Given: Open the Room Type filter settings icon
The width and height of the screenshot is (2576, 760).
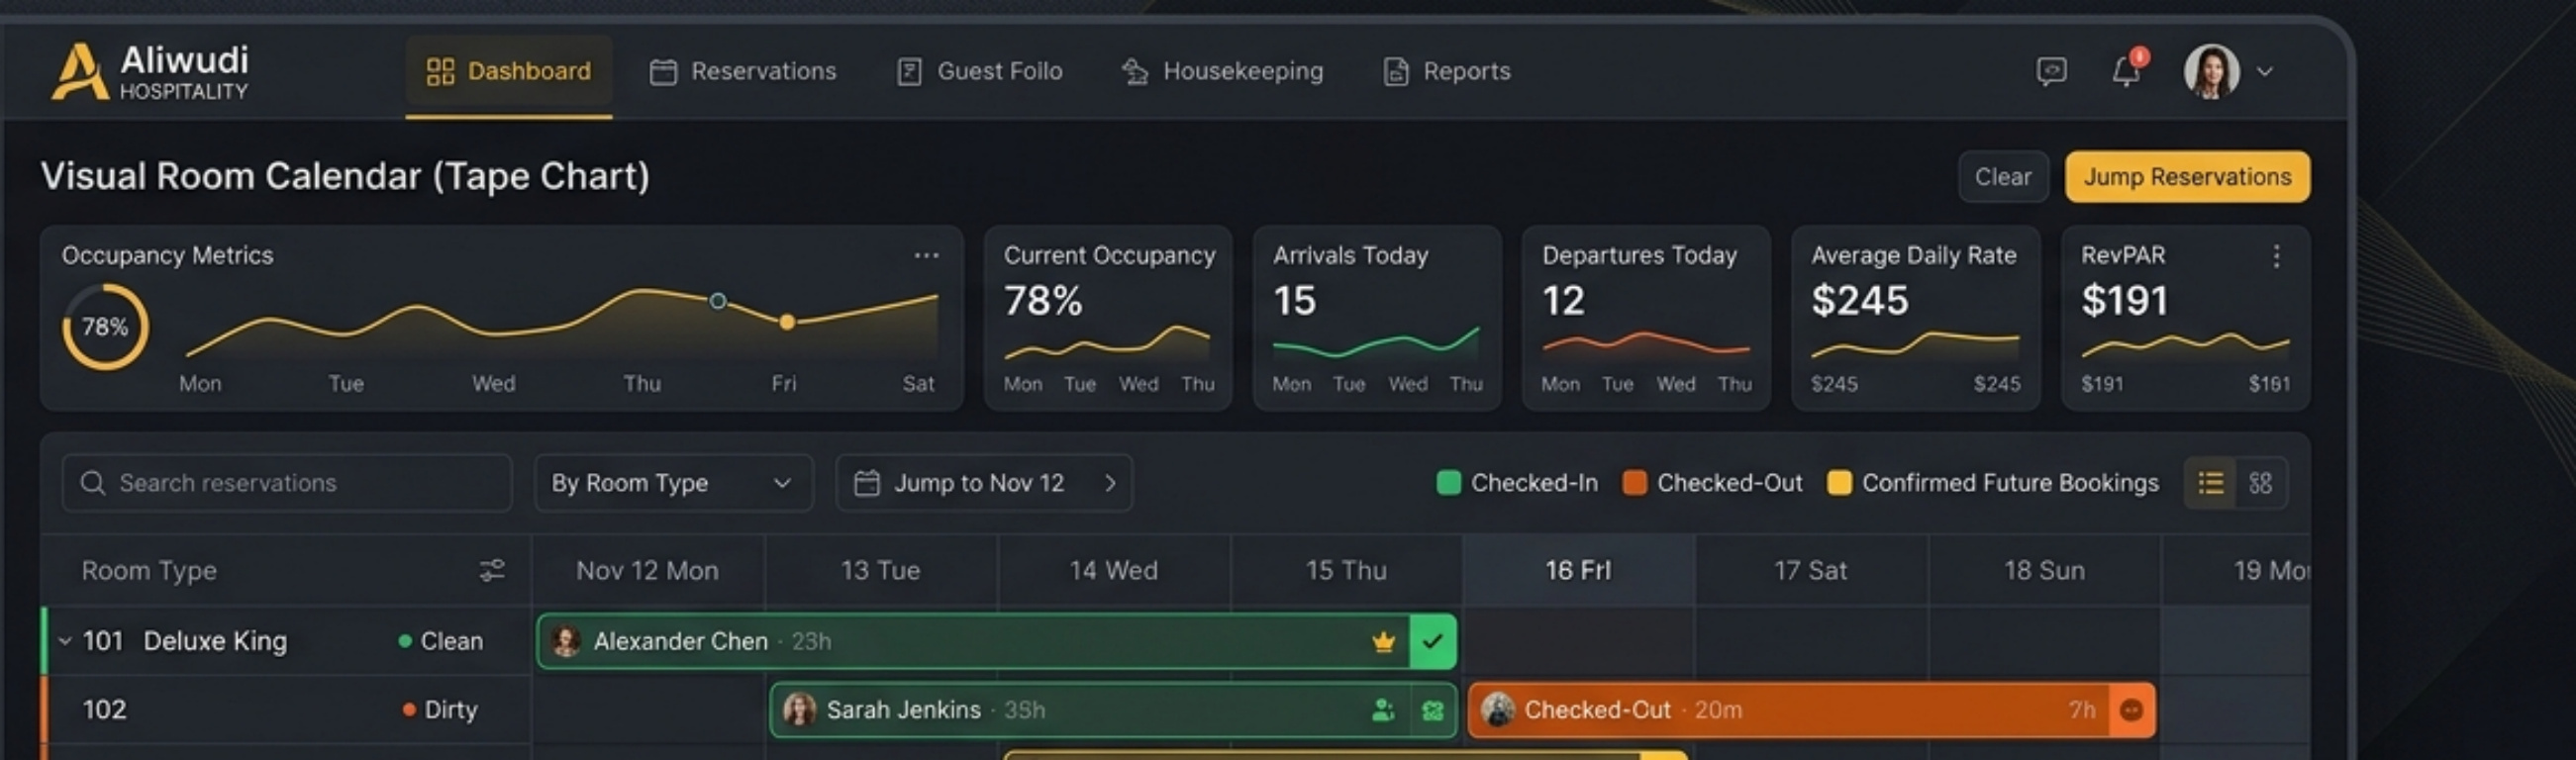Looking at the screenshot, I should [492, 570].
